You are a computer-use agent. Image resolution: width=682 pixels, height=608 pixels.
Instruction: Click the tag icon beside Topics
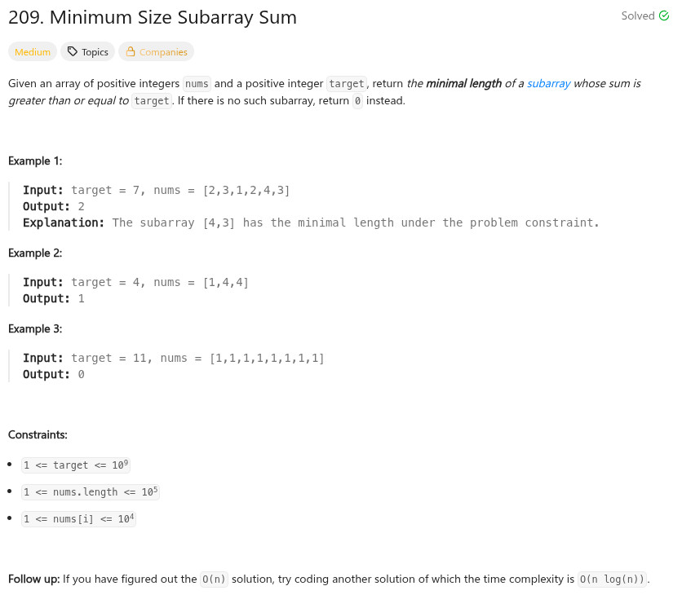point(73,52)
